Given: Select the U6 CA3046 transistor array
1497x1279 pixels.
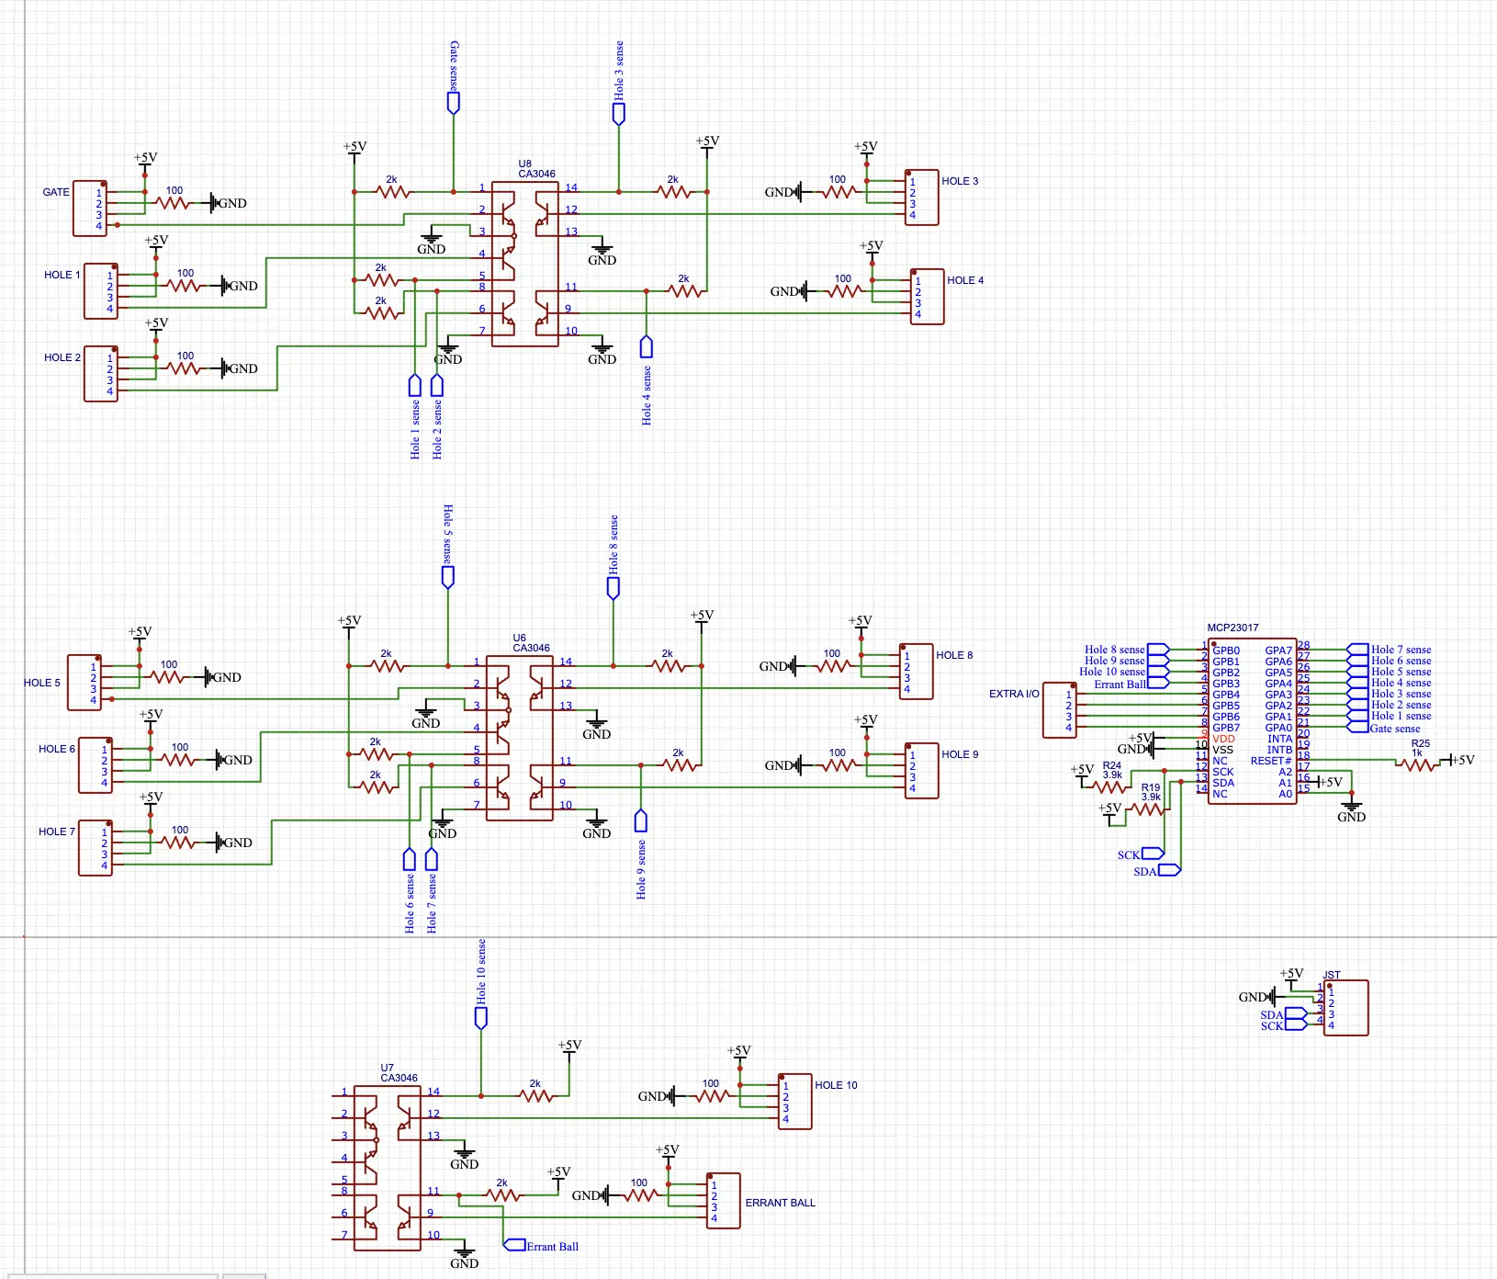Looking at the screenshot, I should tap(519, 738).
